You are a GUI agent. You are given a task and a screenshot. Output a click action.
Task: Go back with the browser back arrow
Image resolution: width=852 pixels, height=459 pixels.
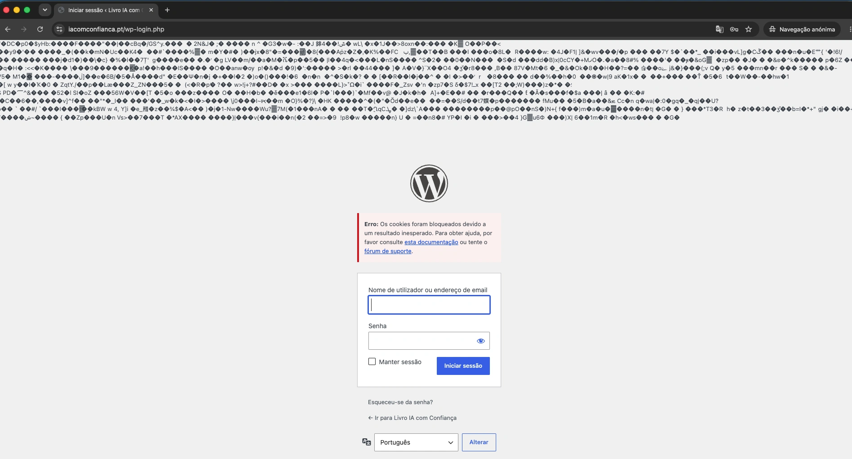pos(8,29)
